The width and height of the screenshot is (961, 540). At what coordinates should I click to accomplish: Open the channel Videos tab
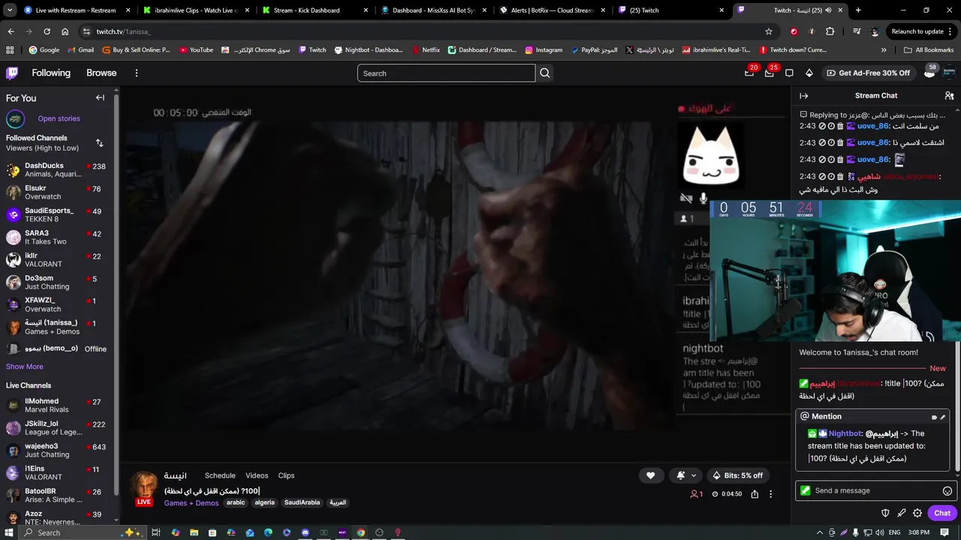pyautogui.click(x=257, y=475)
